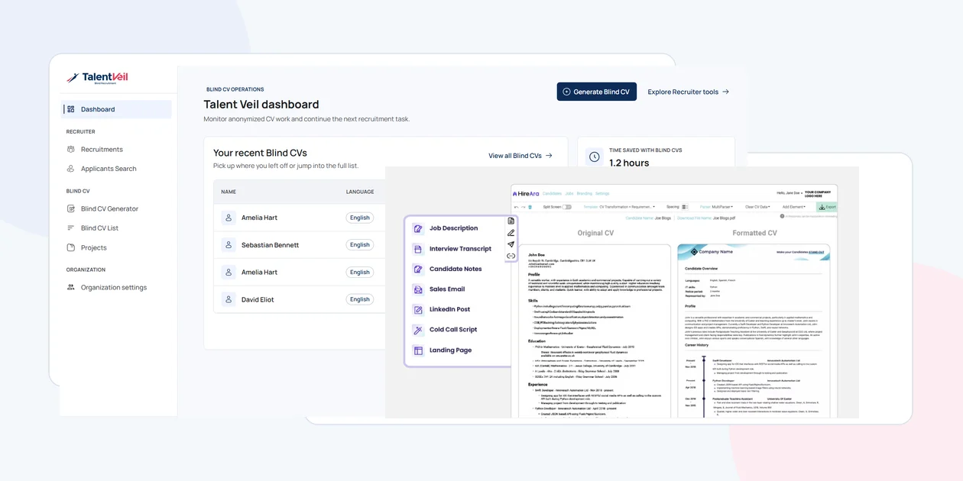This screenshot has width=963, height=481.
Task: Choose Interview Transcript option
Action: click(x=460, y=249)
